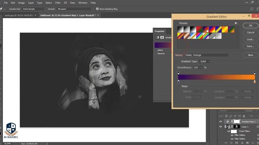Hide the Gradient Map 1 layer
This screenshot has height=145, width=259.
tap(221, 122)
